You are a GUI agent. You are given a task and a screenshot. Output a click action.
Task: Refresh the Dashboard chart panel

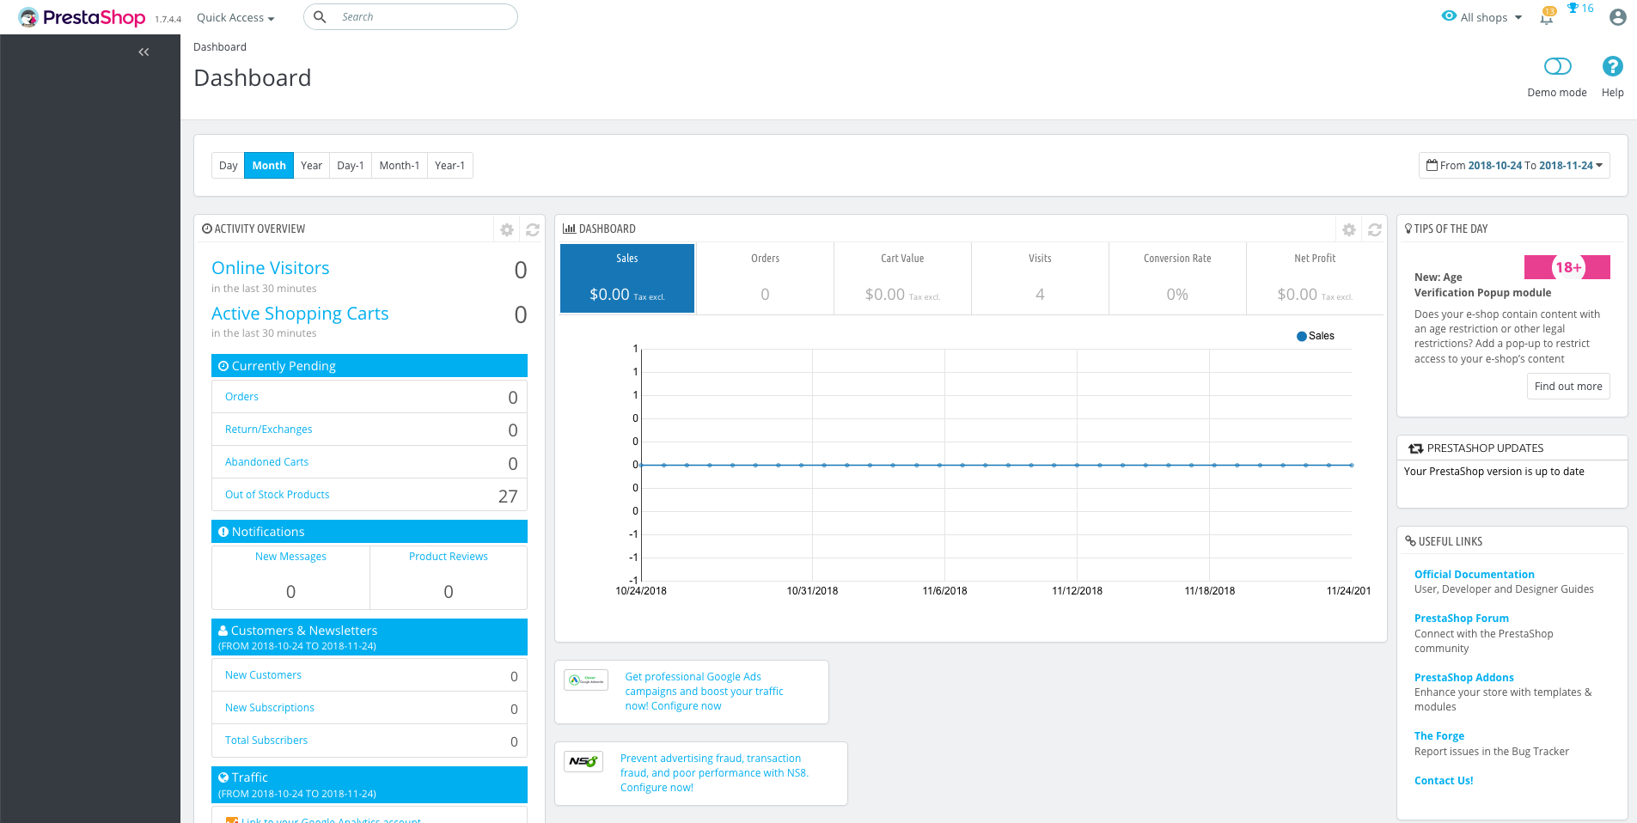[x=1375, y=229]
